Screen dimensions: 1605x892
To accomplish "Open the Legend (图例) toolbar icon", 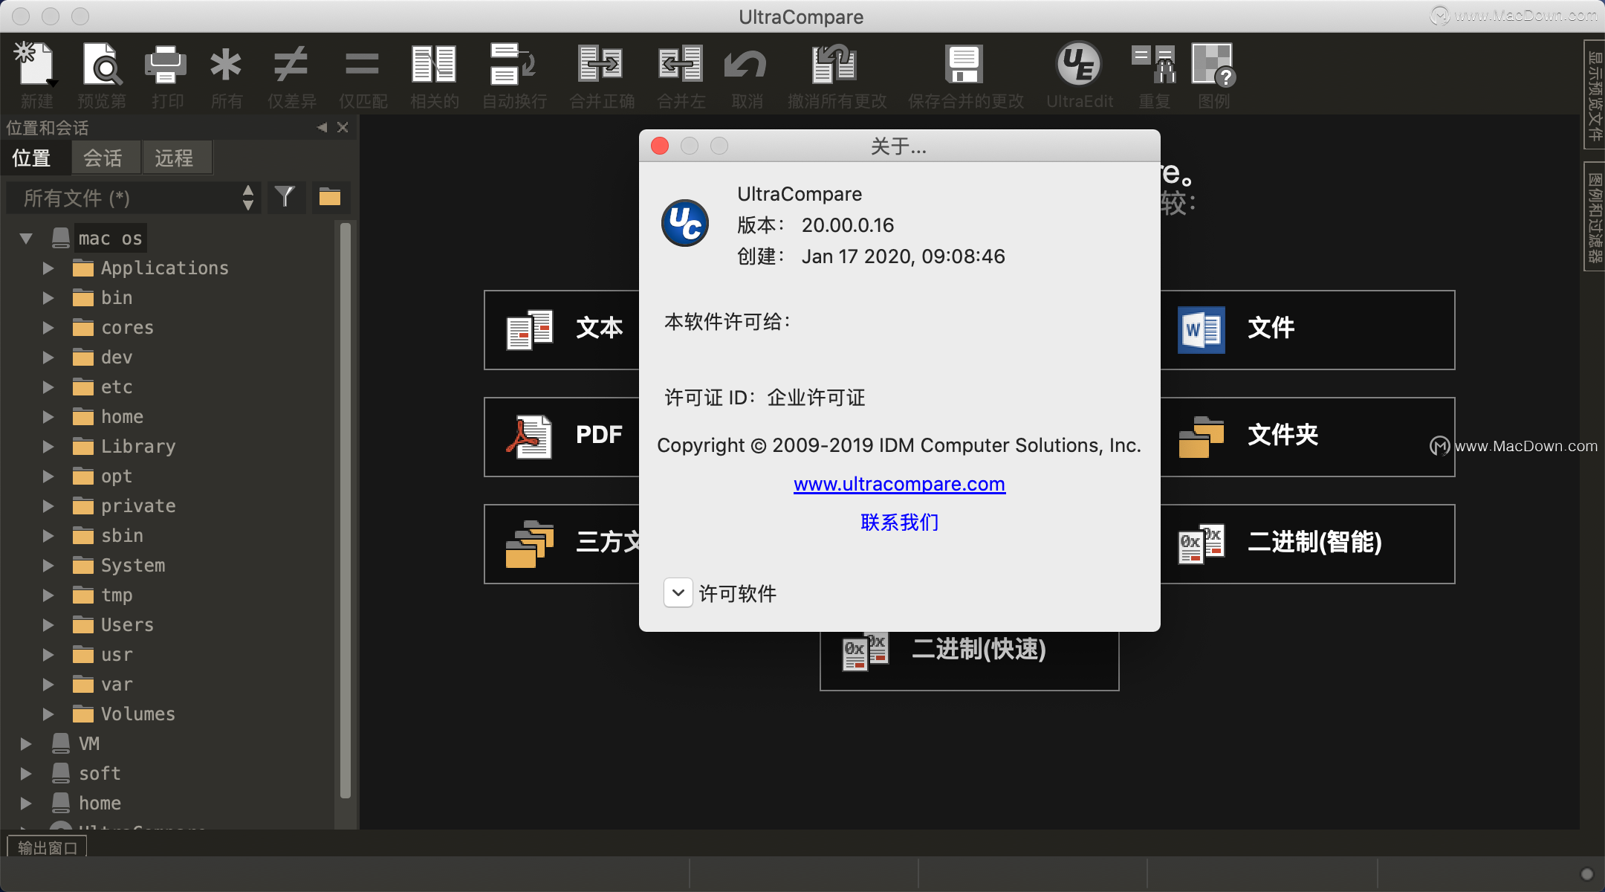I will coord(1214,65).
